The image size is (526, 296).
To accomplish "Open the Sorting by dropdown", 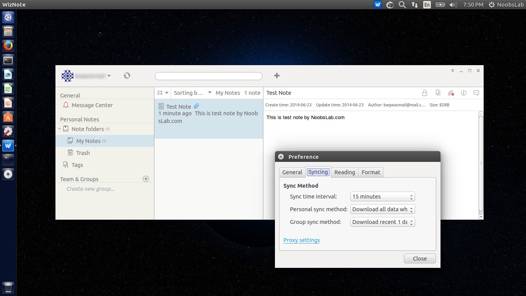I will [x=193, y=93].
